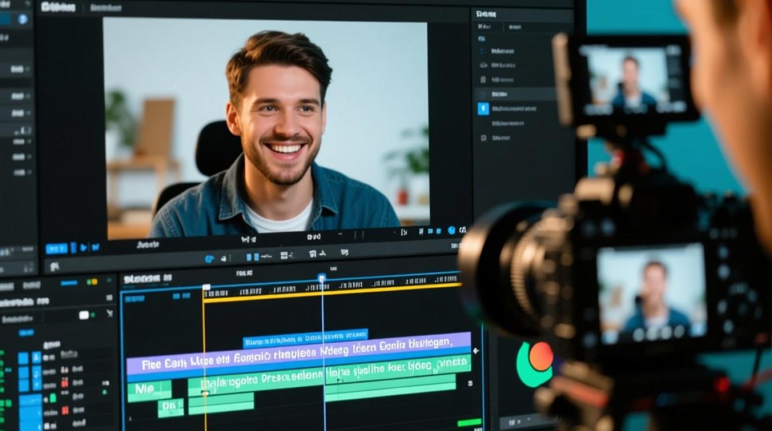
Task: Click the red and green circular logo icon
Action: point(534,364)
